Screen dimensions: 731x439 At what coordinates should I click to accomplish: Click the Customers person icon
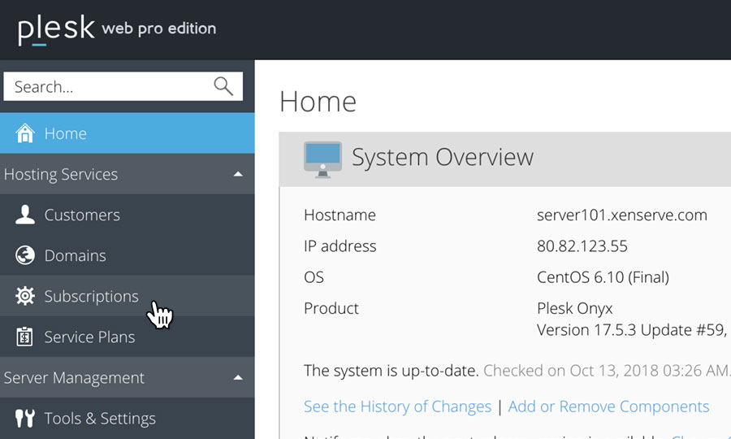[x=24, y=215]
